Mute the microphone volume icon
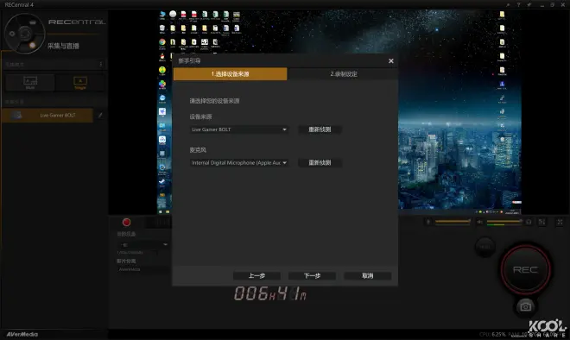570x340 pixels. point(428,222)
